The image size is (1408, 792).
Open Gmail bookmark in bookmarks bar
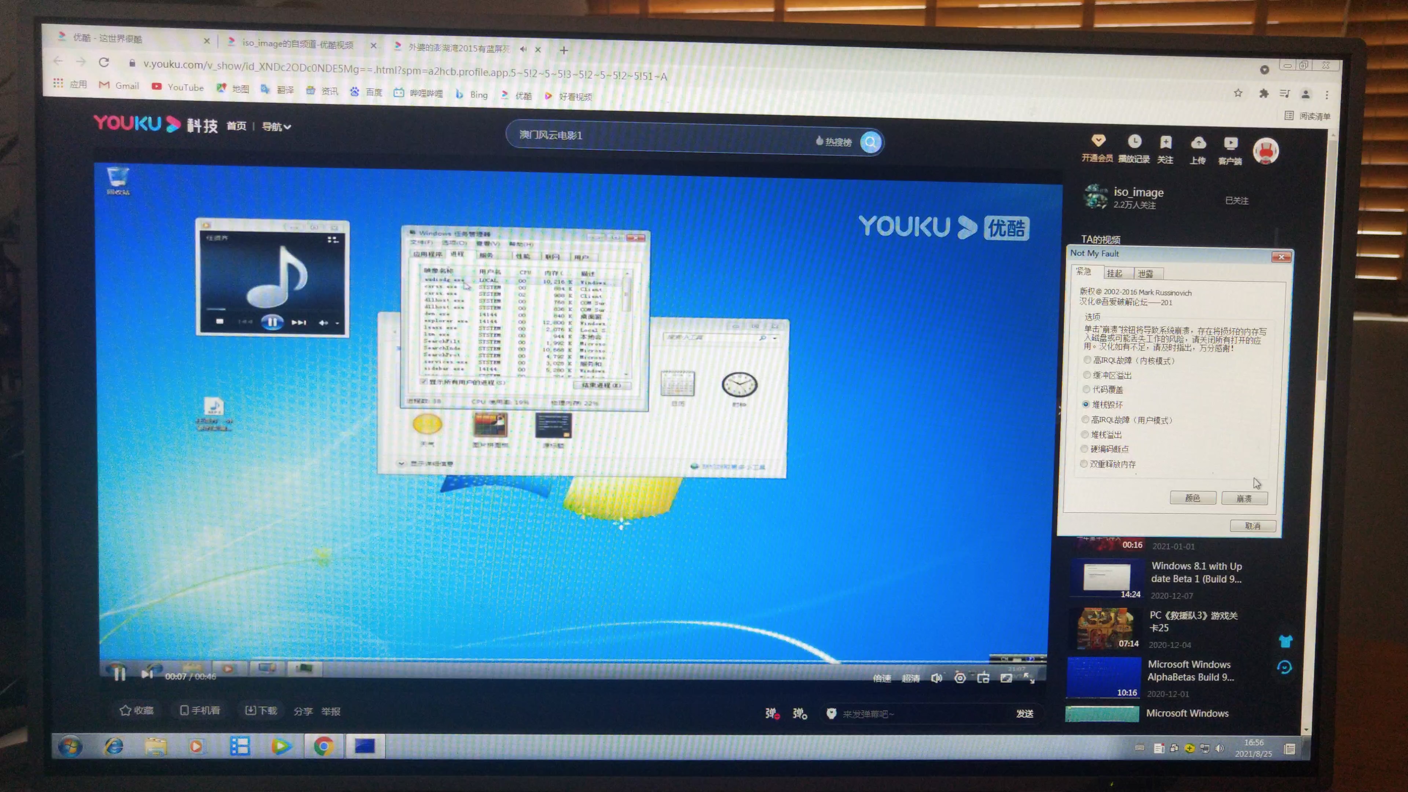(118, 85)
